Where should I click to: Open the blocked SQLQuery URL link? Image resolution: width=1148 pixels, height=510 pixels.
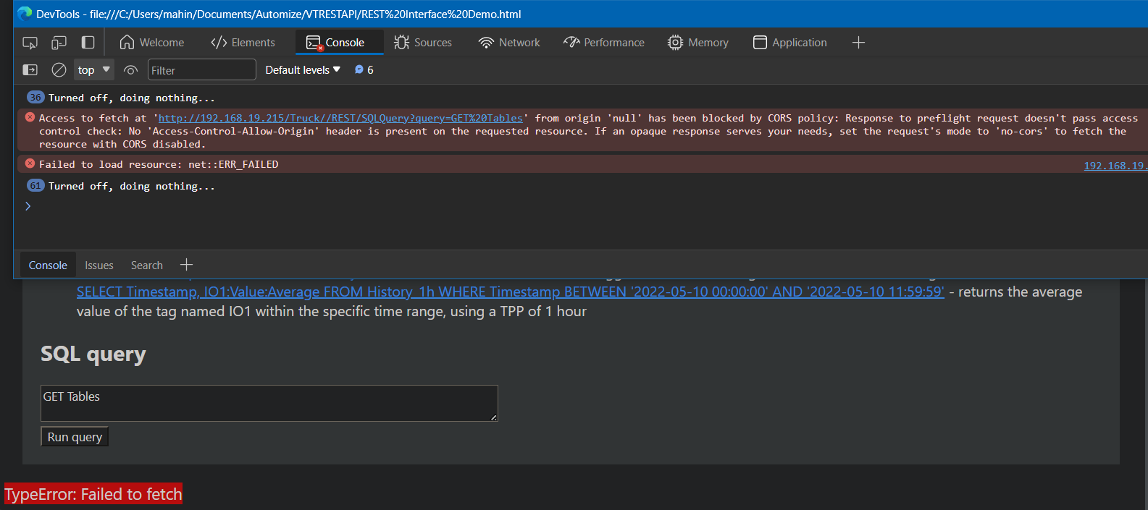click(340, 118)
